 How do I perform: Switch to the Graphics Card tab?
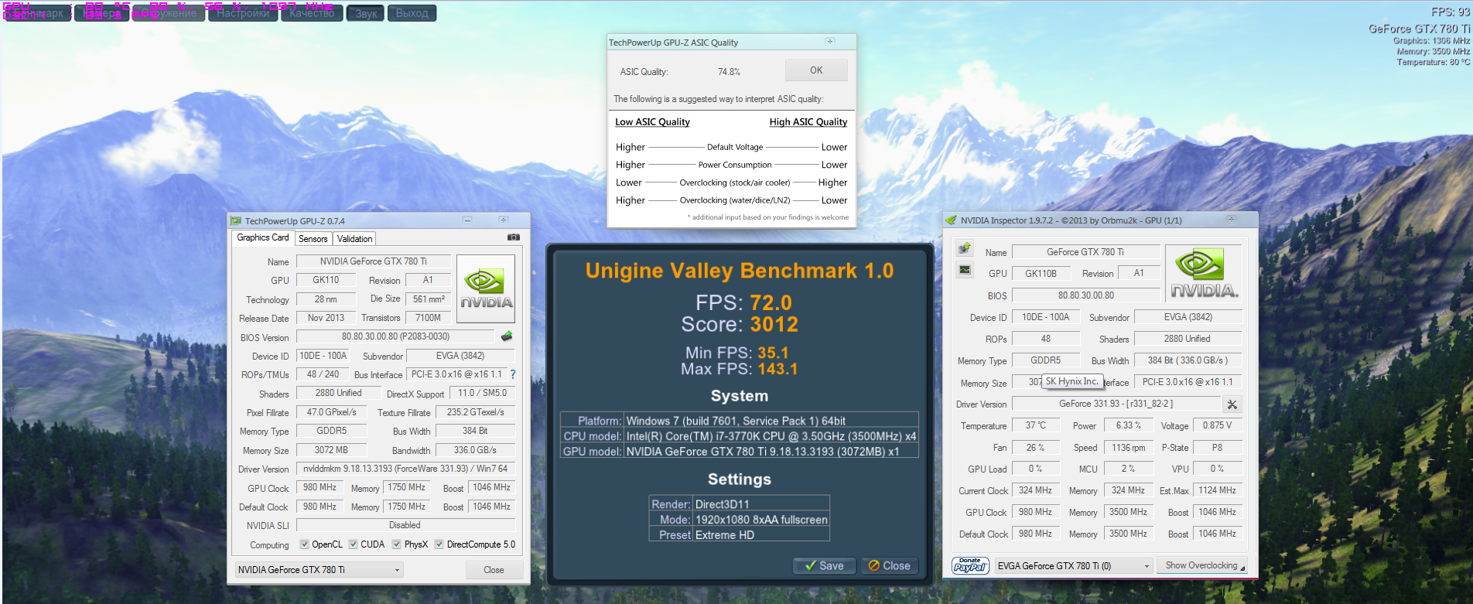point(263,238)
